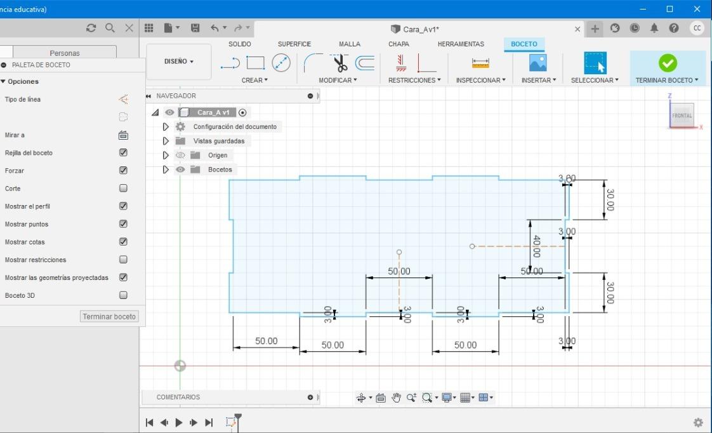The width and height of the screenshot is (712, 433).
Task: Switch to the SOLIDO tab
Action: pos(240,44)
